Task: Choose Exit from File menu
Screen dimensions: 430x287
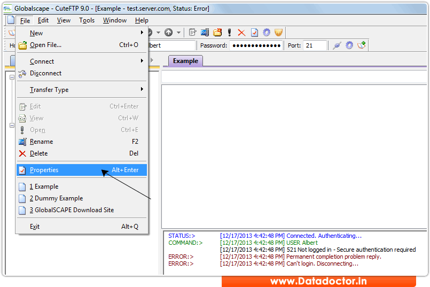Action: coord(82,227)
